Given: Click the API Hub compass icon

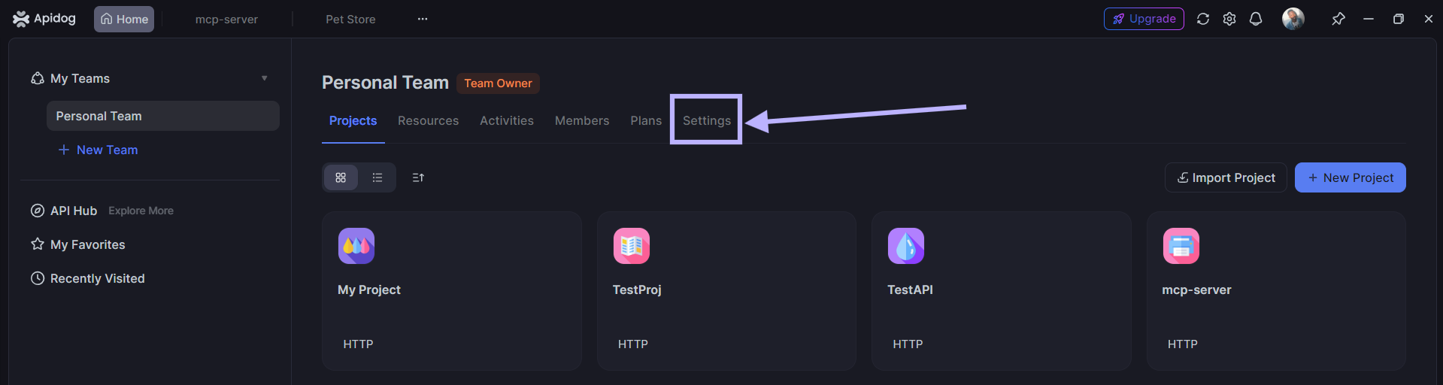Looking at the screenshot, I should point(38,211).
